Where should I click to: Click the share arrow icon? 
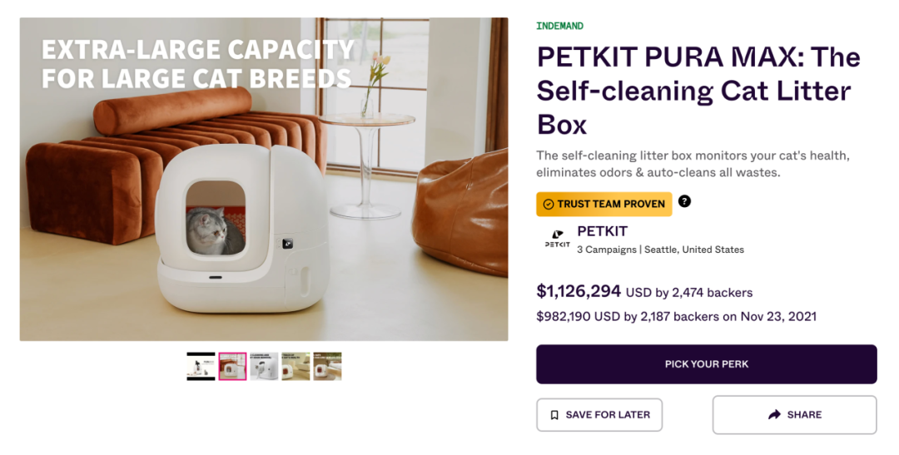point(774,415)
